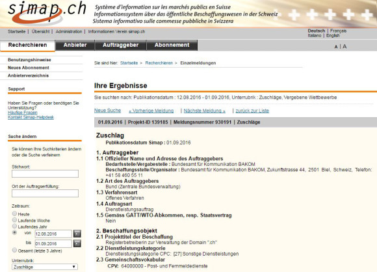The height and width of the screenshot is (272, 377).
Task: Open the Administration top link
Action: (69, 31)
